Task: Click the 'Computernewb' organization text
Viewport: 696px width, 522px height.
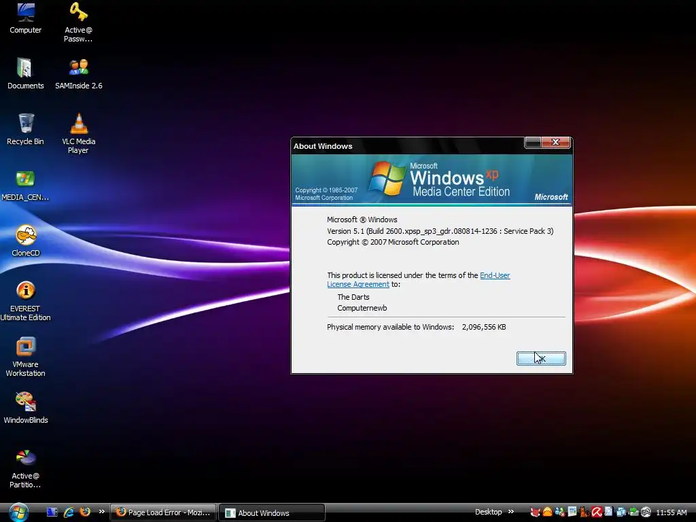Action: pos(362,308)
